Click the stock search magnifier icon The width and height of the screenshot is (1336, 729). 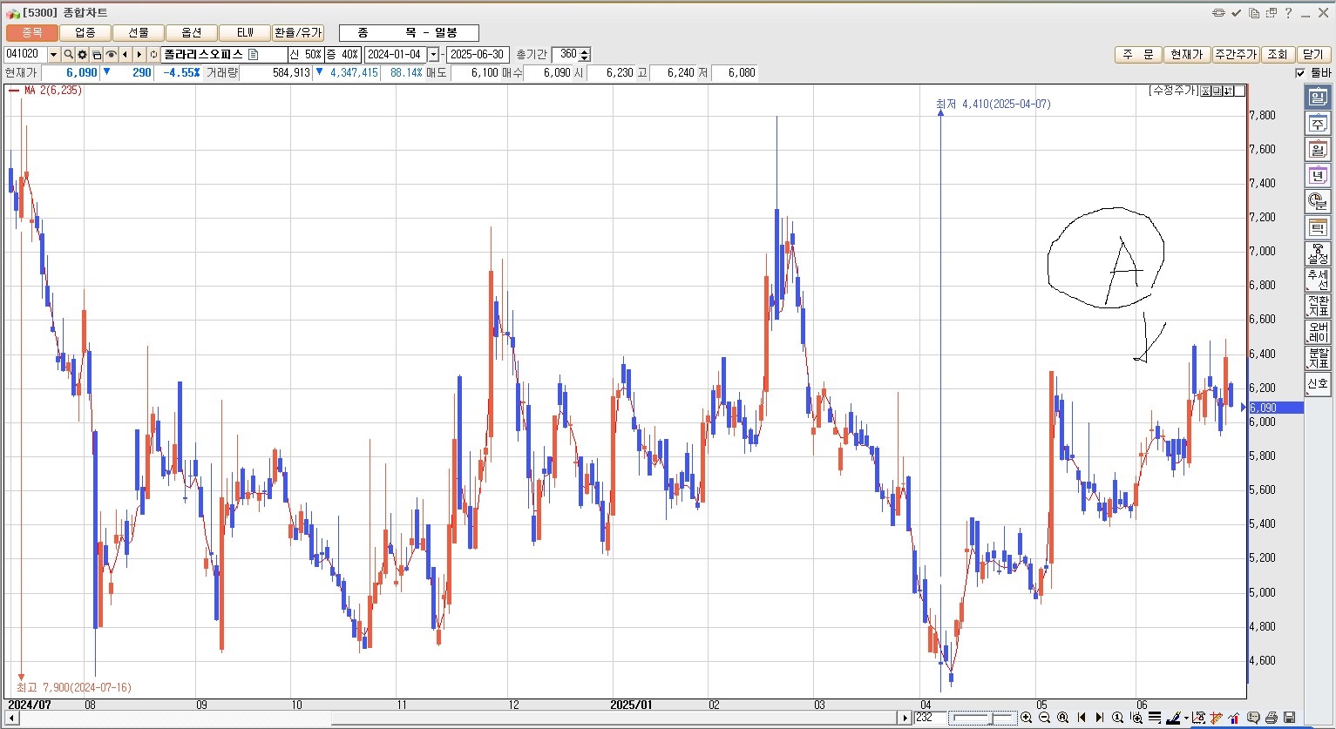(68, 55)
